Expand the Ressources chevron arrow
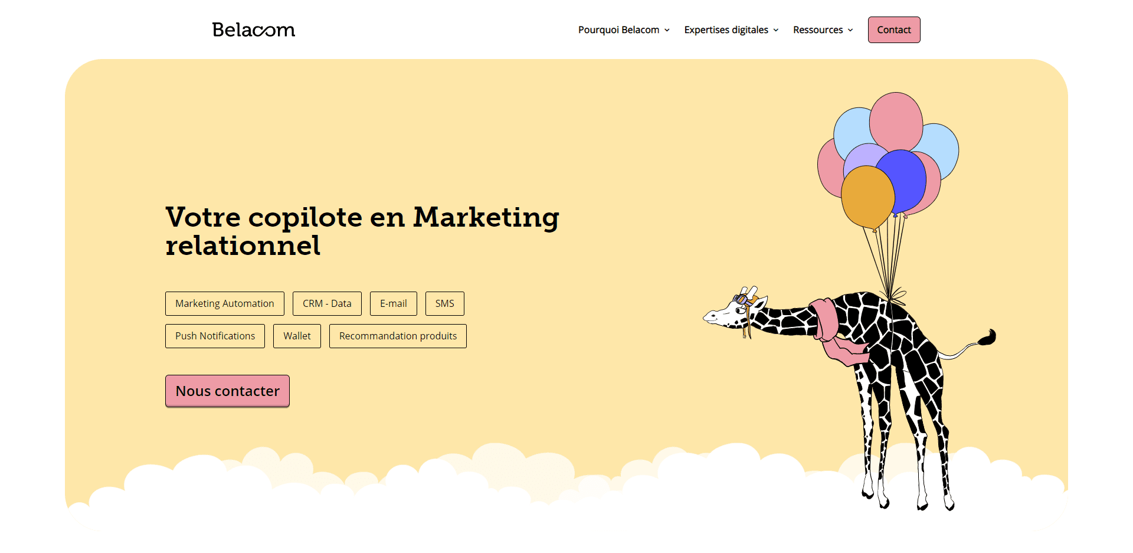This screenshot has width=1133, height=553. click(x=850, y=30)
